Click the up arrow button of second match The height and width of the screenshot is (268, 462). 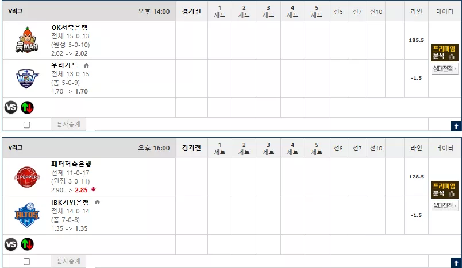[456, 263]
